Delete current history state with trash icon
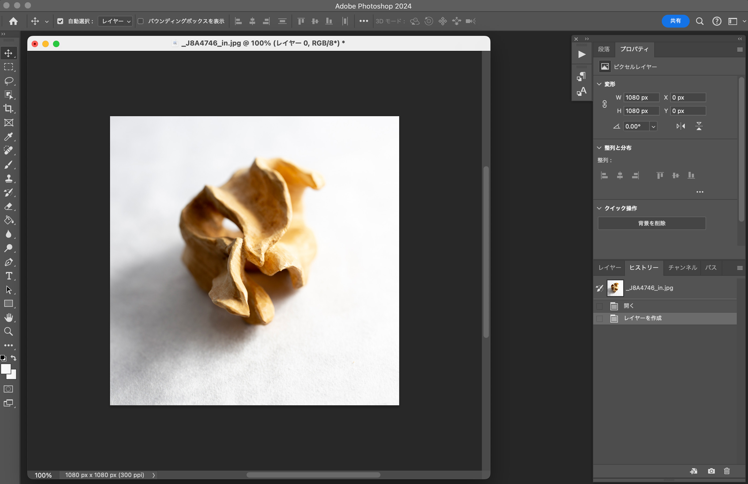This screenshot has width=748, height=484. pos(727,471)
